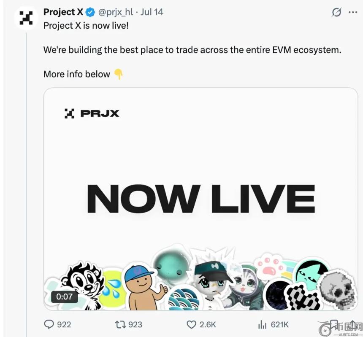Click the pink paw print sticker

270,265
